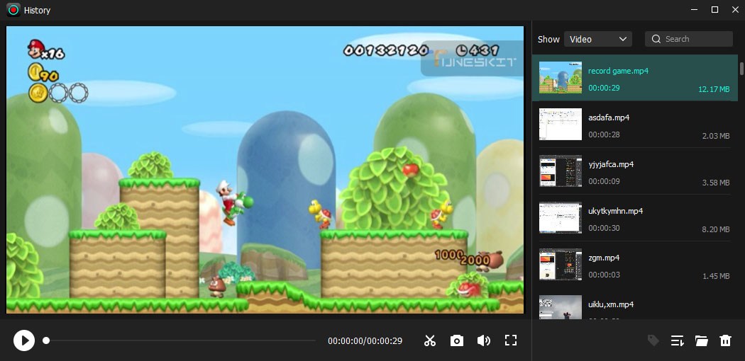Click the 00:00:00/00:00:29 time display

point(365,340)
